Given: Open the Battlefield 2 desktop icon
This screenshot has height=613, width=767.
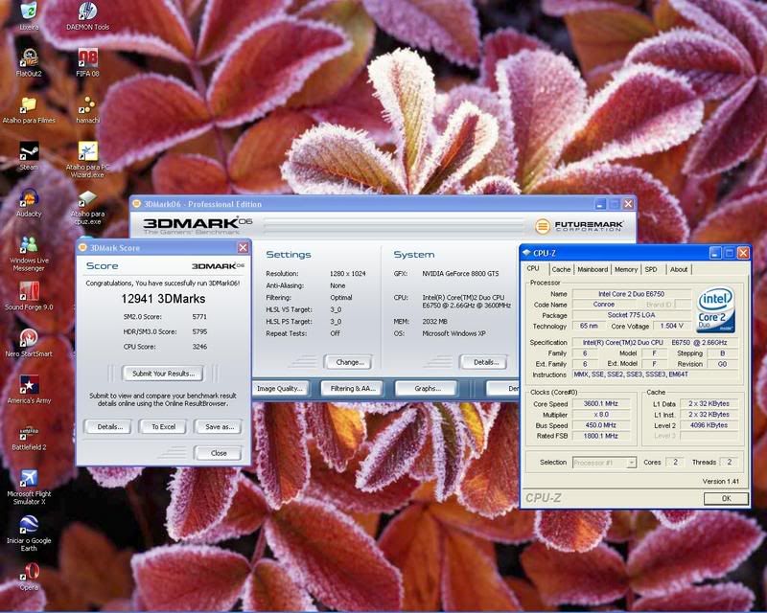Looking at the screenshot, I should pyautogui.click(x=29, y=436).
